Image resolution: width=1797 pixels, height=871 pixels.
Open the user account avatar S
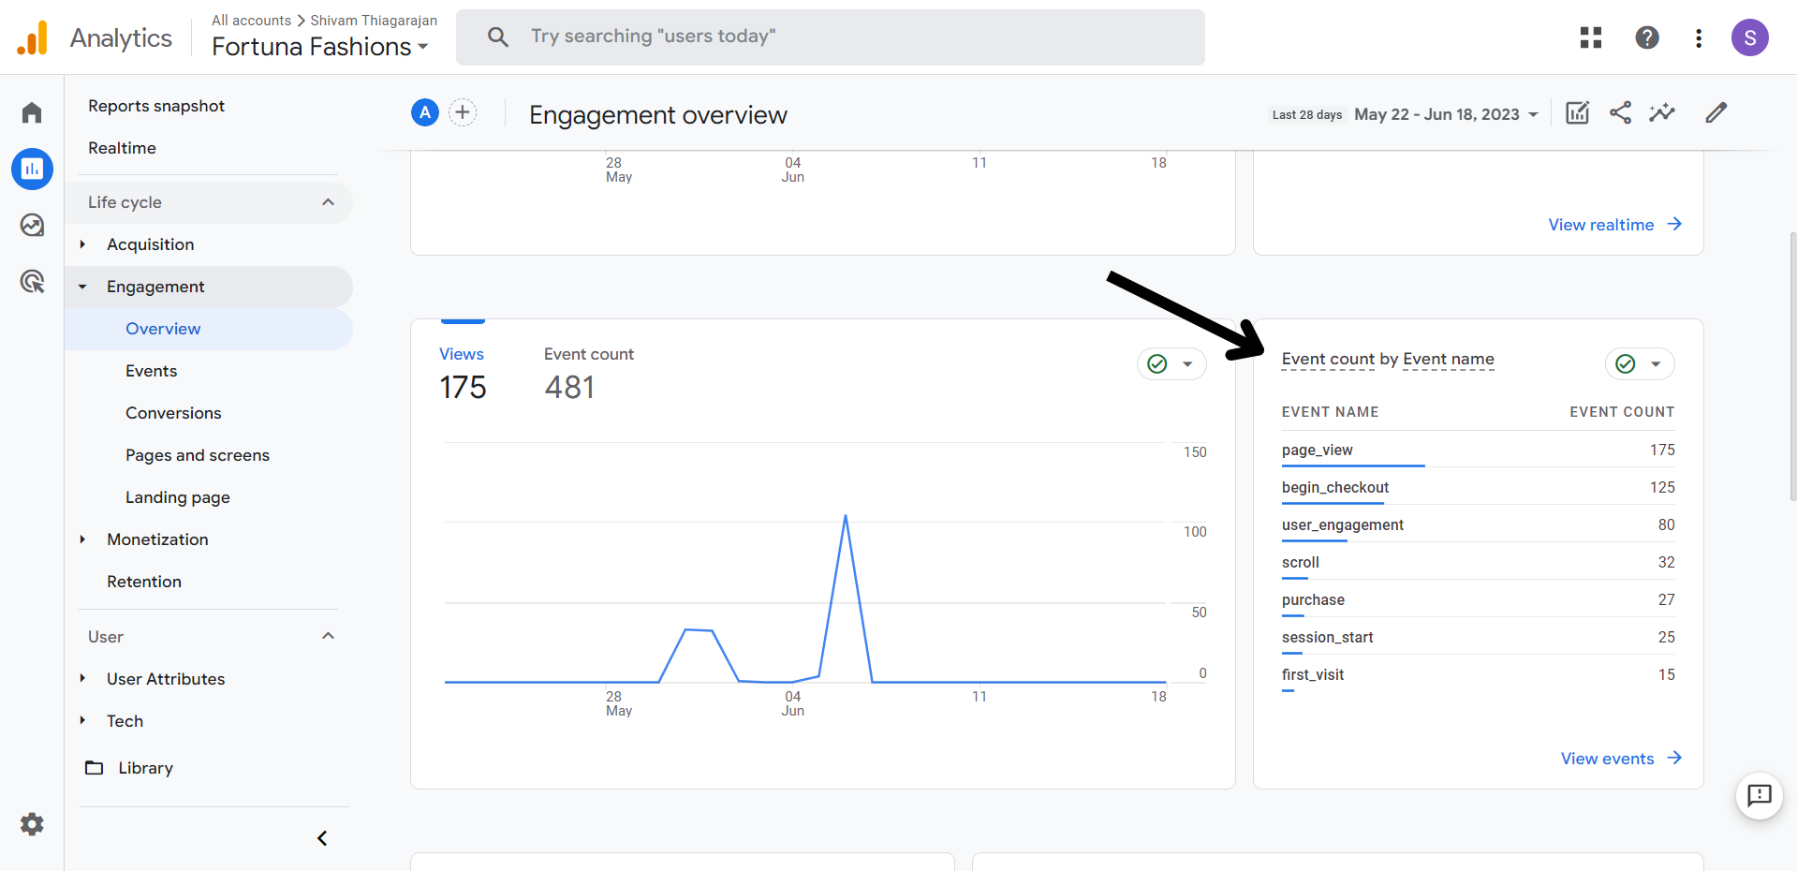click(1749, 37)
